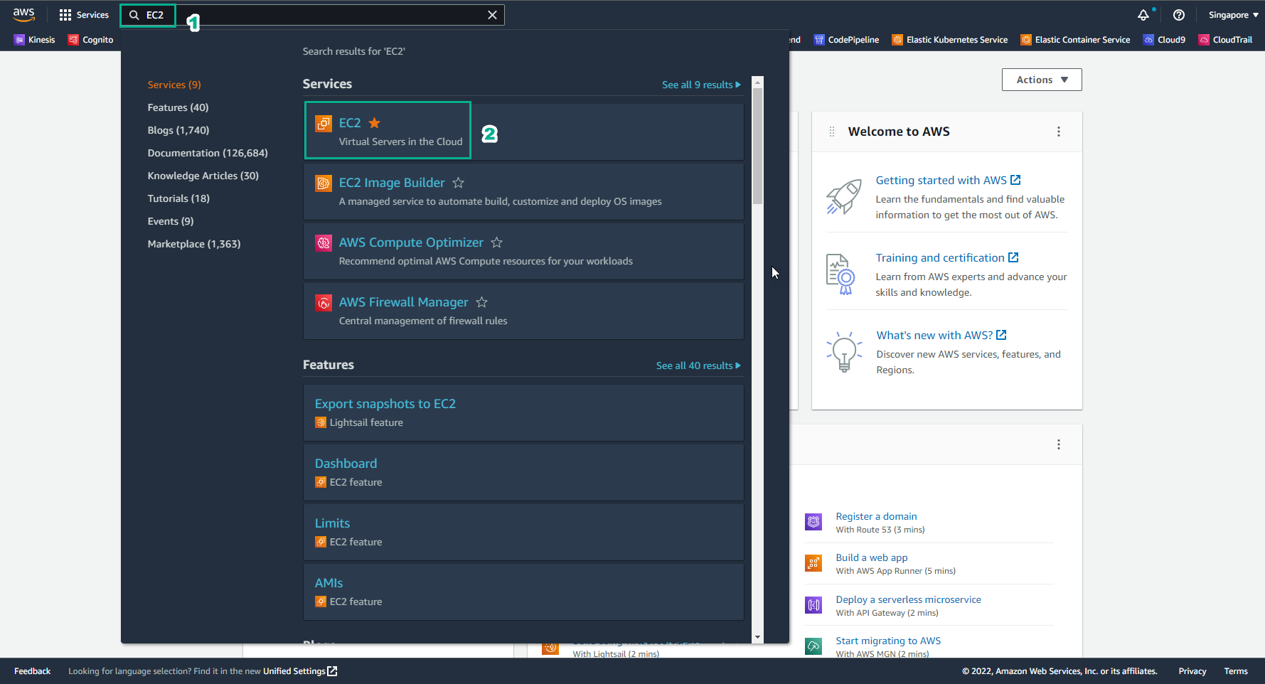Click the Feedback button in footer
Image resolution: width=1265 pixels, height=684 pixels.
32,671
